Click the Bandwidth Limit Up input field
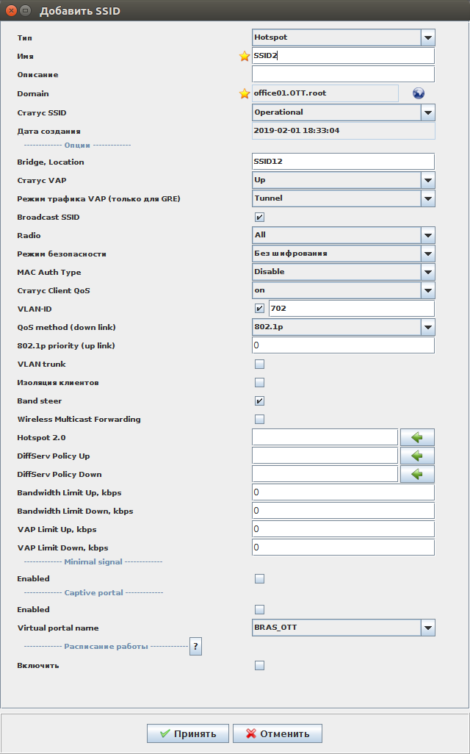This screenshot has width=470, height=754. click(x=343, y=492)
